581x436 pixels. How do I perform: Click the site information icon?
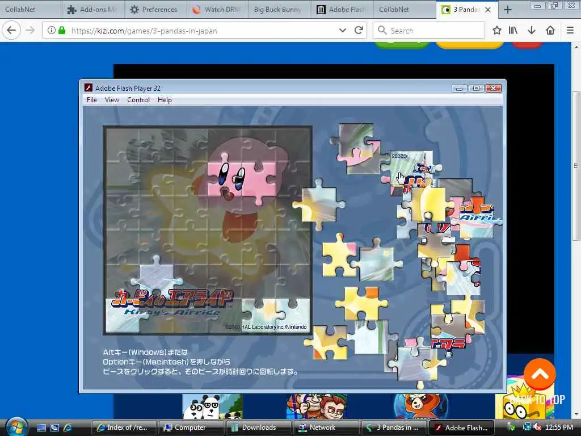coord(52,31)
